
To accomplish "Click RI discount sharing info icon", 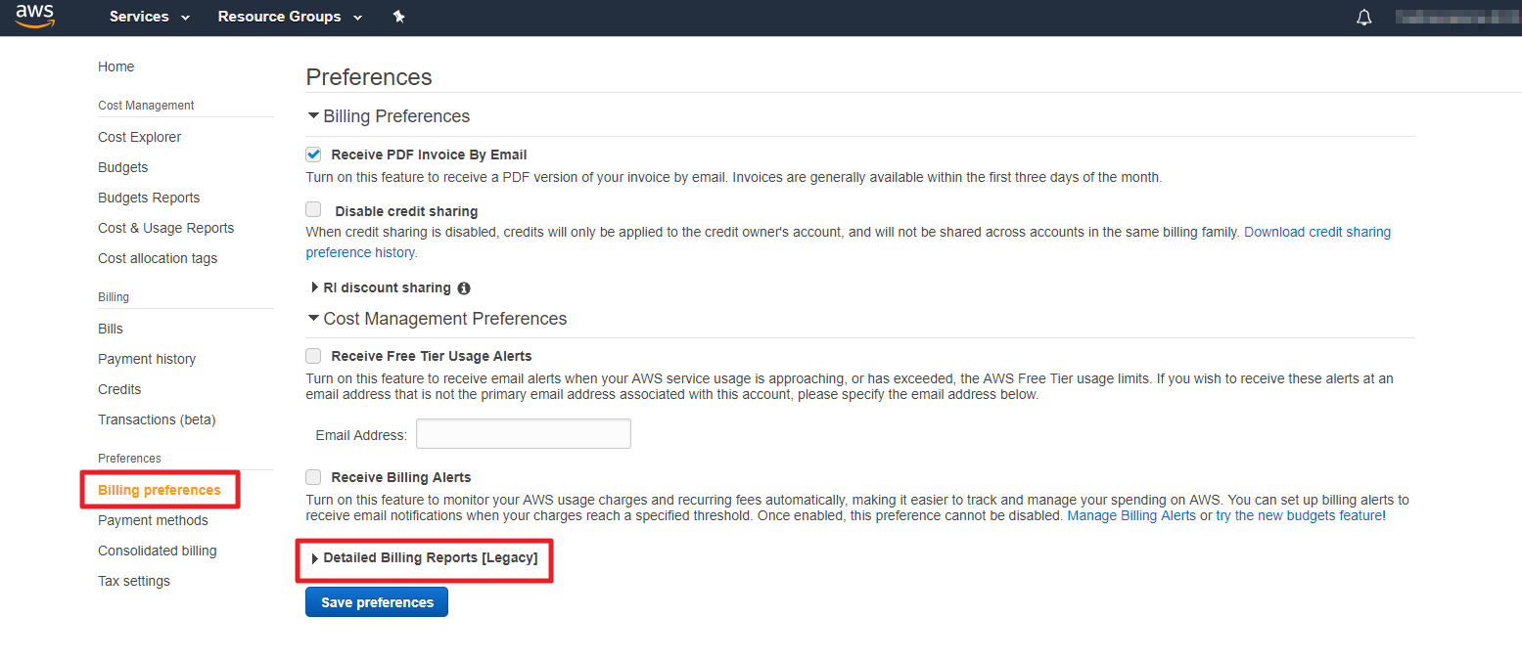I will coord(464,288).
